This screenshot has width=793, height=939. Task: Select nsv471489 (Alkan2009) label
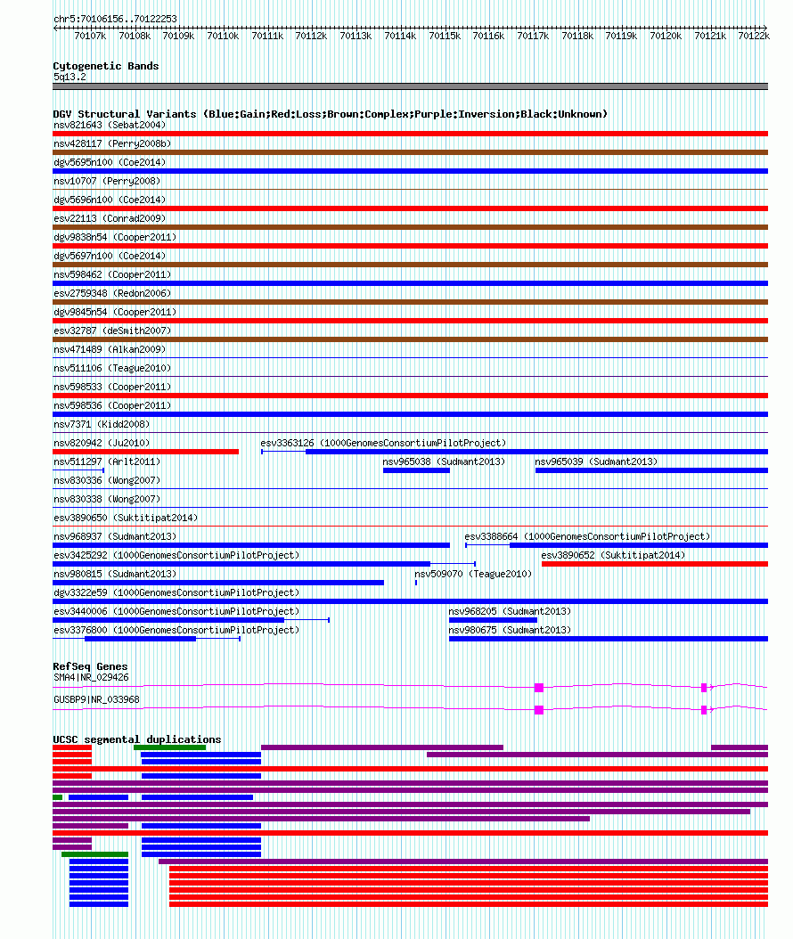pos(110,349)
